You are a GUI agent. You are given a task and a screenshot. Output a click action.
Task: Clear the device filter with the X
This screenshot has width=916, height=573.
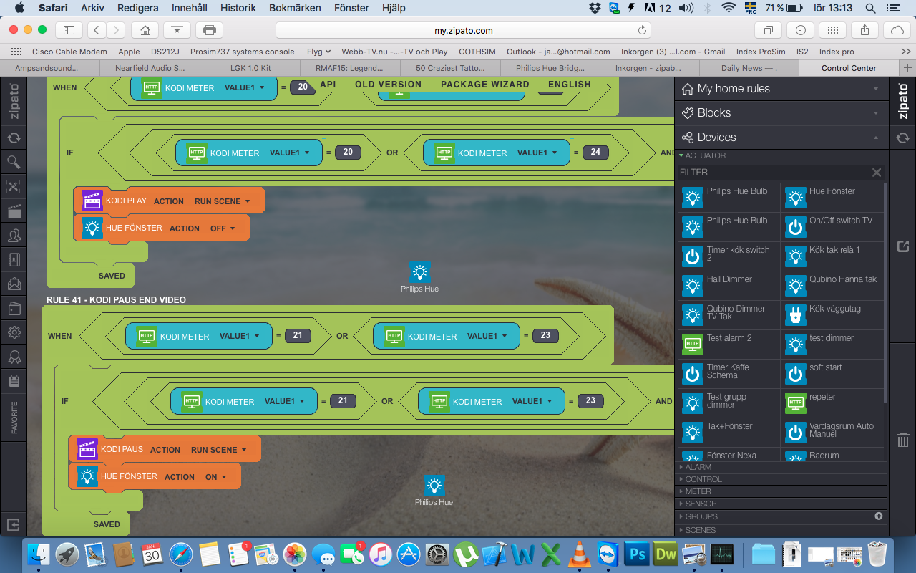click(876, 173)
